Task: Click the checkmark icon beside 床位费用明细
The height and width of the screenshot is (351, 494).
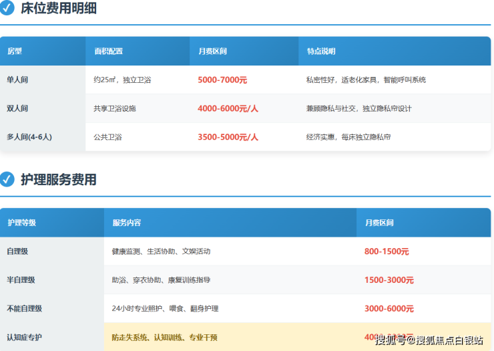Action: tap(7, 9)
